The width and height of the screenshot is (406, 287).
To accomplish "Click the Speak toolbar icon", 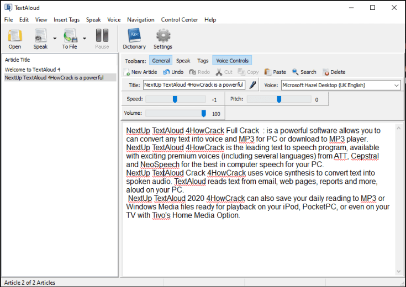I will pos(41,35).
